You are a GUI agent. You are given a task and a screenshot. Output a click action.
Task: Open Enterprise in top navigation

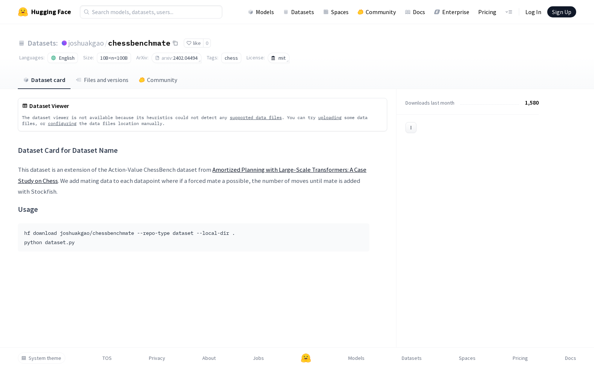451,12
